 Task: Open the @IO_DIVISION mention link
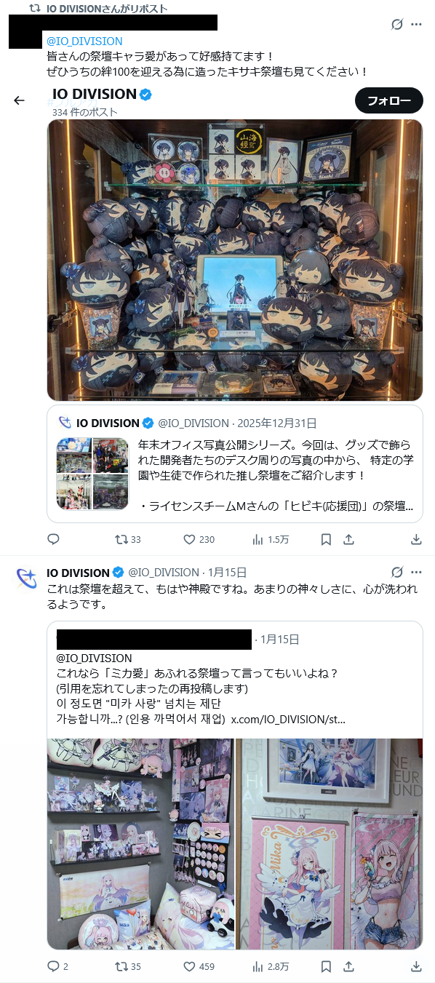[x=84, y=41]
